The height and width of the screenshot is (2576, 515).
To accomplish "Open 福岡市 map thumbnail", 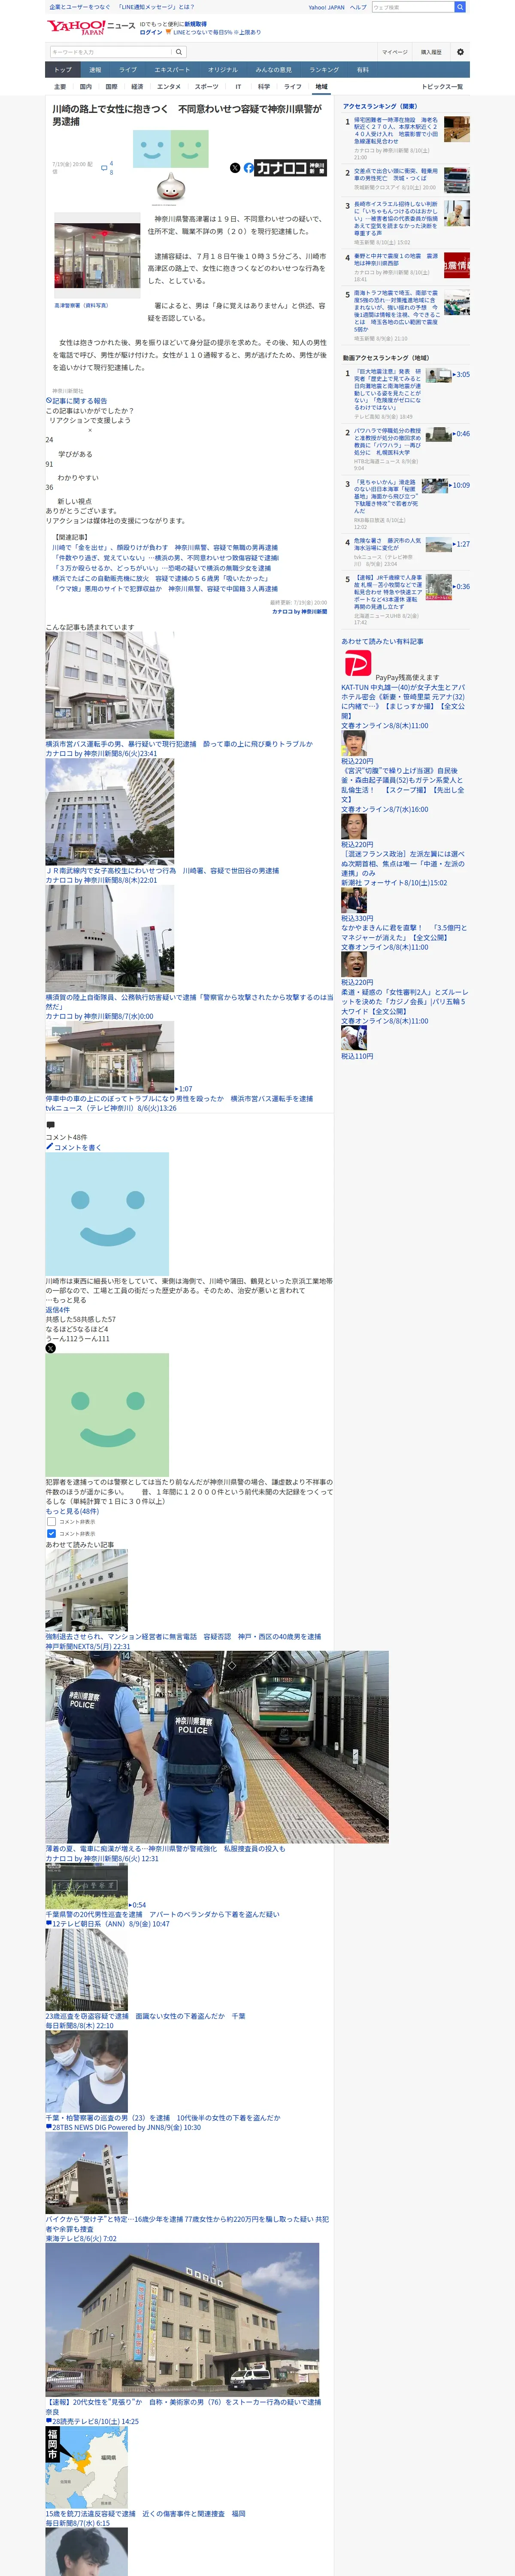I will [86, 2468].
